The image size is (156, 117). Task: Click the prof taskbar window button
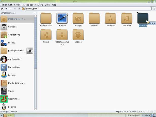tap(9, 115)
